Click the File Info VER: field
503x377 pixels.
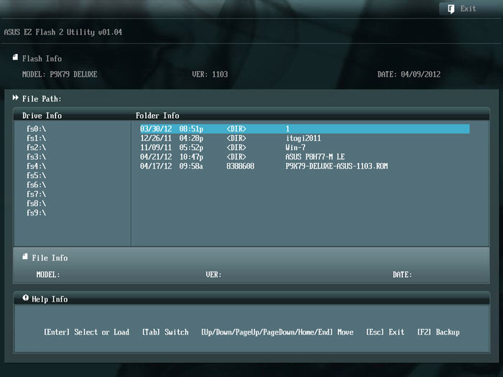213,275
